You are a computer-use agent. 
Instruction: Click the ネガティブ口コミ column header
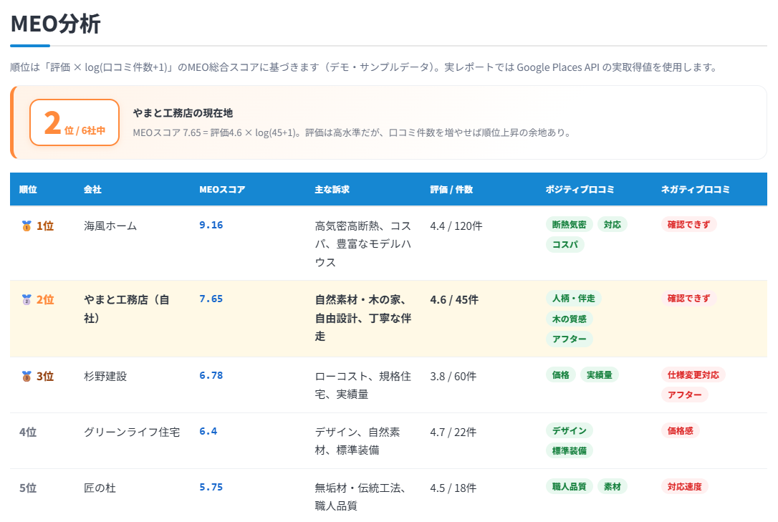(x=695, y=189)
